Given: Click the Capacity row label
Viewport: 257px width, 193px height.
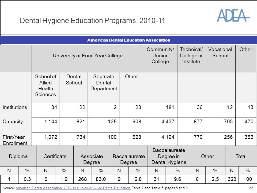Looking at the screenshot, I should [x=13, y=122].
